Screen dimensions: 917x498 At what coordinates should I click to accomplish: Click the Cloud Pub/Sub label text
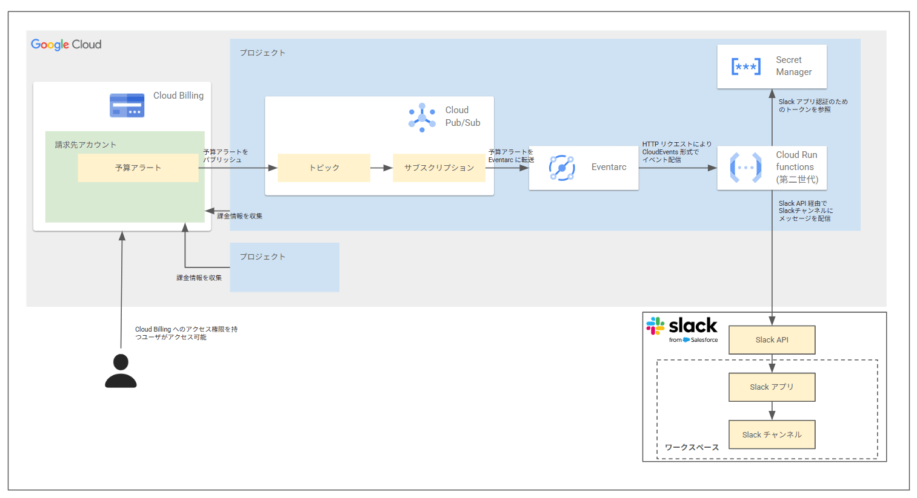462,116
